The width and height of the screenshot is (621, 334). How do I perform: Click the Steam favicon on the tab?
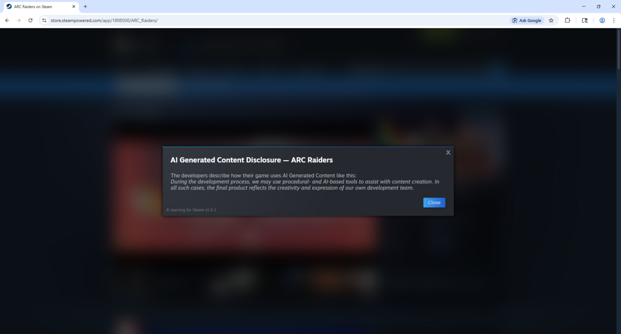coord(9,7)
